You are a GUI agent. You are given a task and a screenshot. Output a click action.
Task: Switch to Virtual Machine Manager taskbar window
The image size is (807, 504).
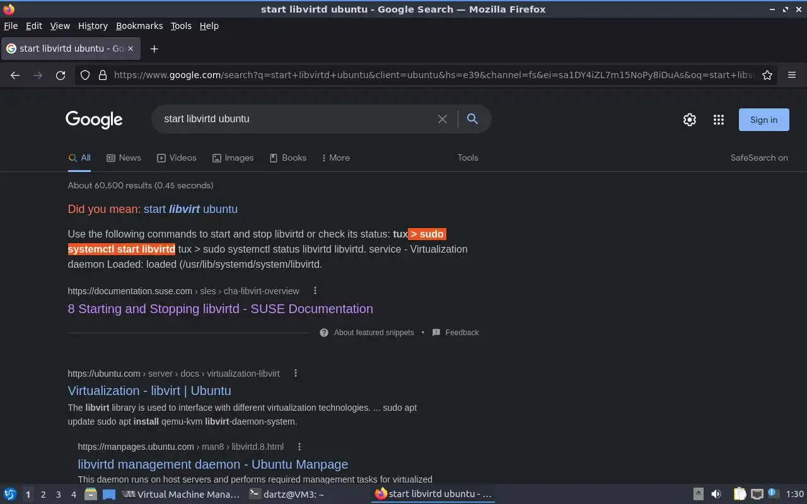(x=181, y=495)
